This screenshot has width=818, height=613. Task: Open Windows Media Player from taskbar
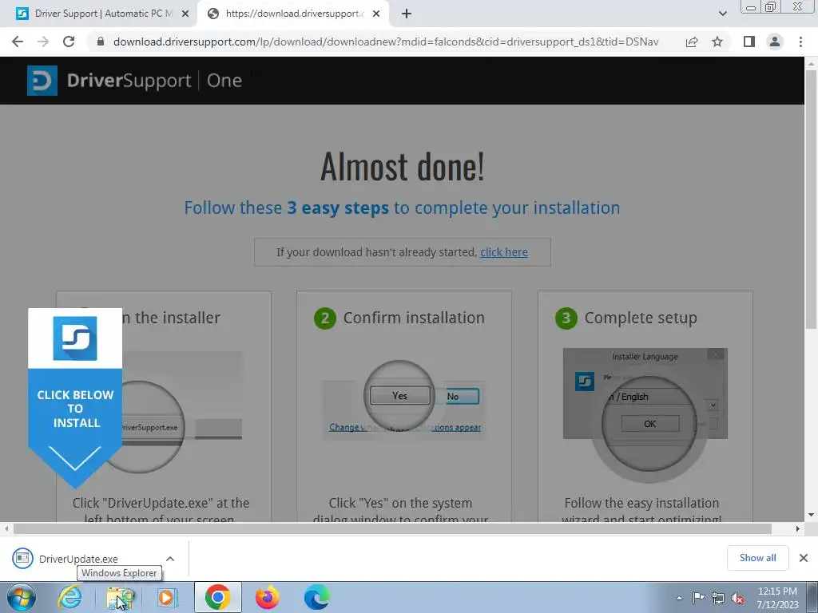click(x=168, y=598)
